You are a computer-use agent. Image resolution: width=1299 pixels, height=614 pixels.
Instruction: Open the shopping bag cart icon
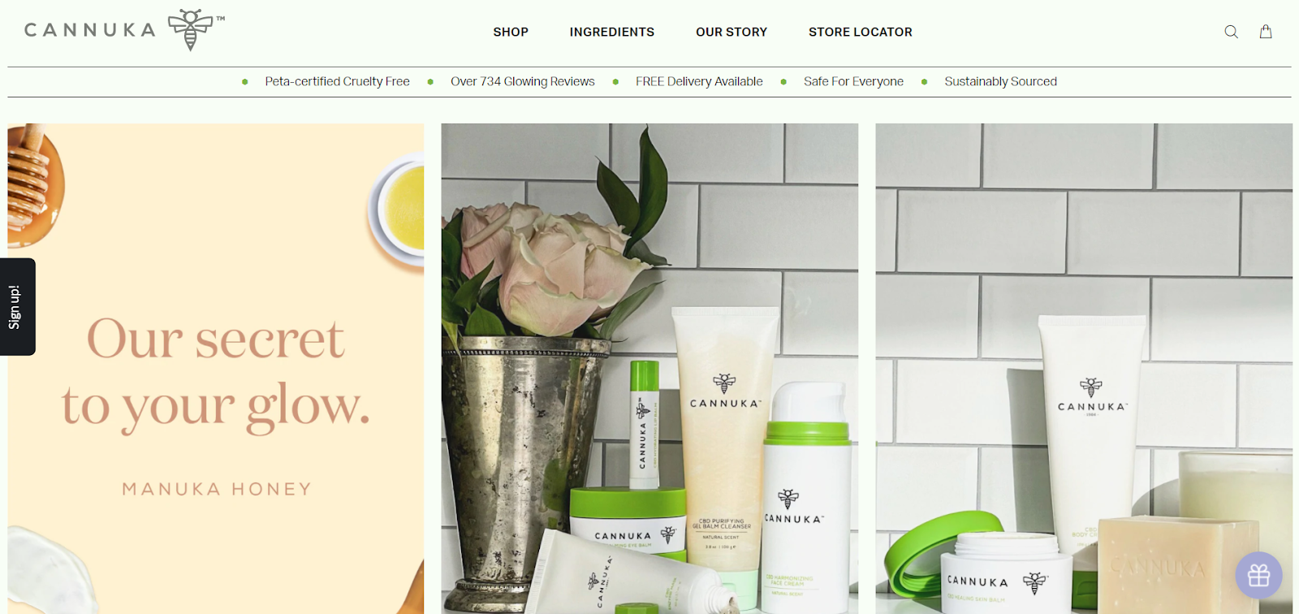click(1266, 32)
